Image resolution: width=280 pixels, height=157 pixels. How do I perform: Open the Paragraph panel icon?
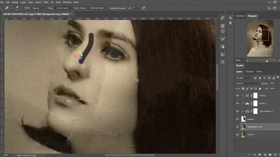231,23
